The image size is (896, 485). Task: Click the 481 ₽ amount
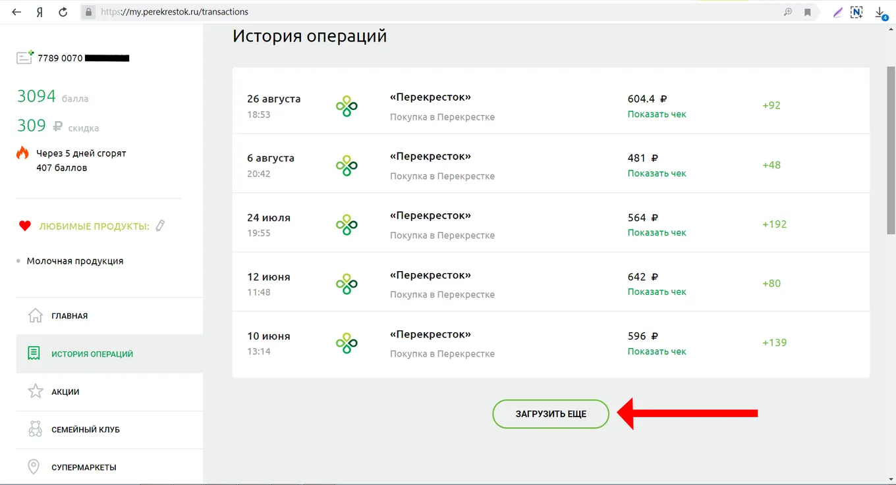(x=643, y=158)
